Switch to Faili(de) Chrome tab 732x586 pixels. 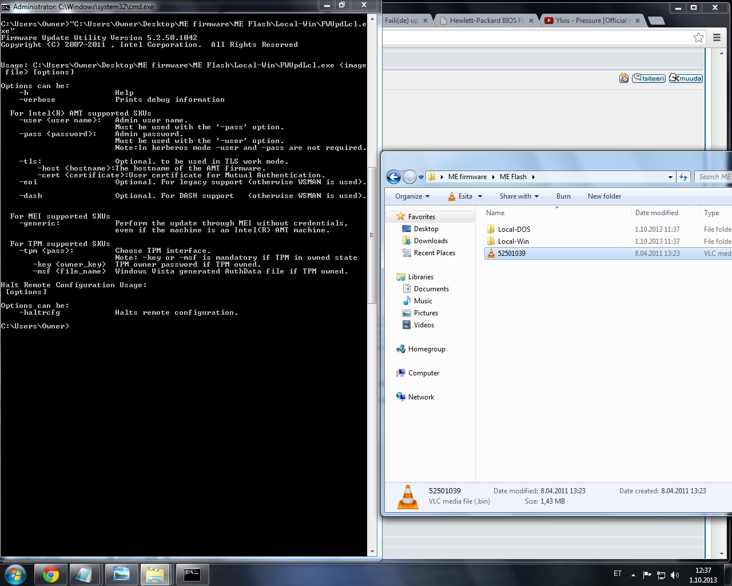click(401, 21)
